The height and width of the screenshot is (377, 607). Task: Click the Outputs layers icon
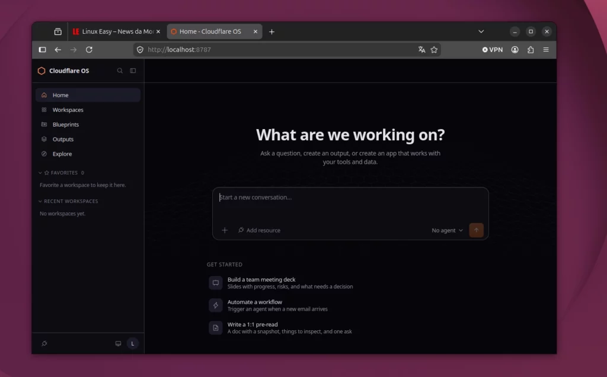point(44,139)
